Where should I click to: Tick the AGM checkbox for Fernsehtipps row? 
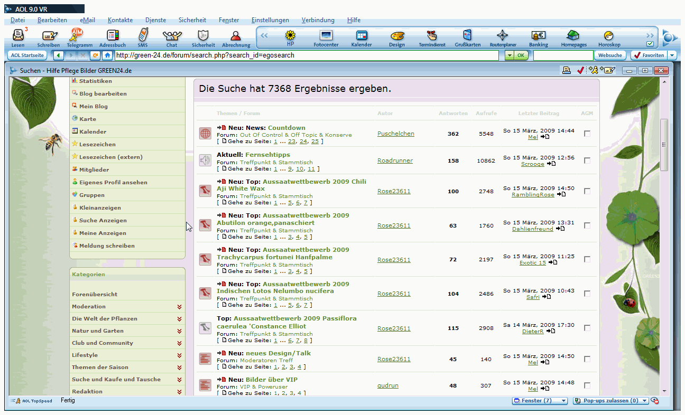pyautogui.click(x=587, y=161)
